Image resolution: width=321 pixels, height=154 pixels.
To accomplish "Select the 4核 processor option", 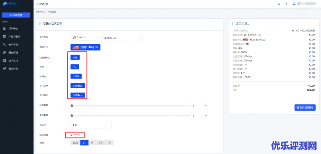I will pos(75,57).
